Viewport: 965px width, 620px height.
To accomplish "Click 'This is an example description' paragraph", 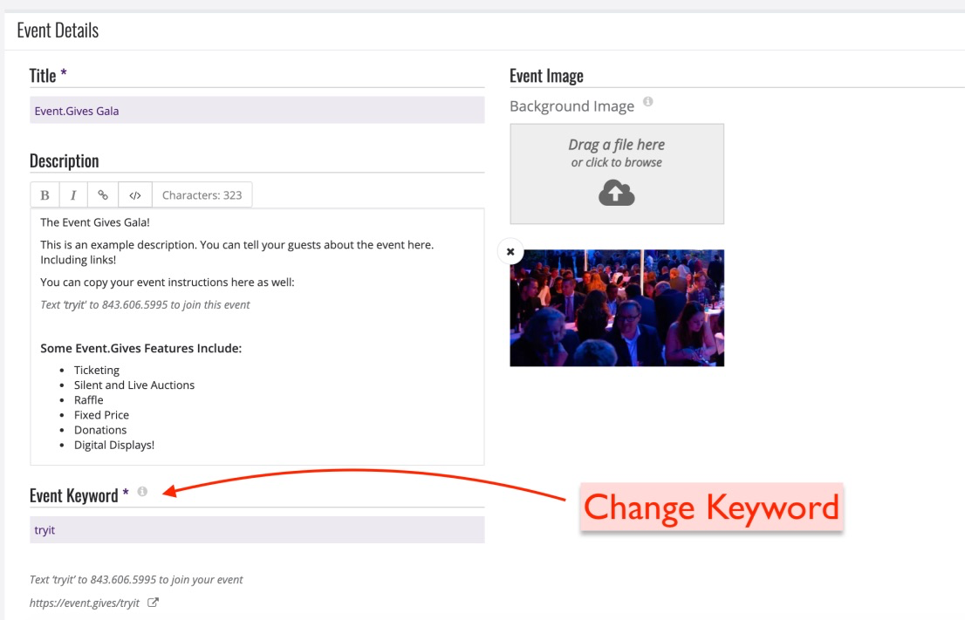I will 237,252.
